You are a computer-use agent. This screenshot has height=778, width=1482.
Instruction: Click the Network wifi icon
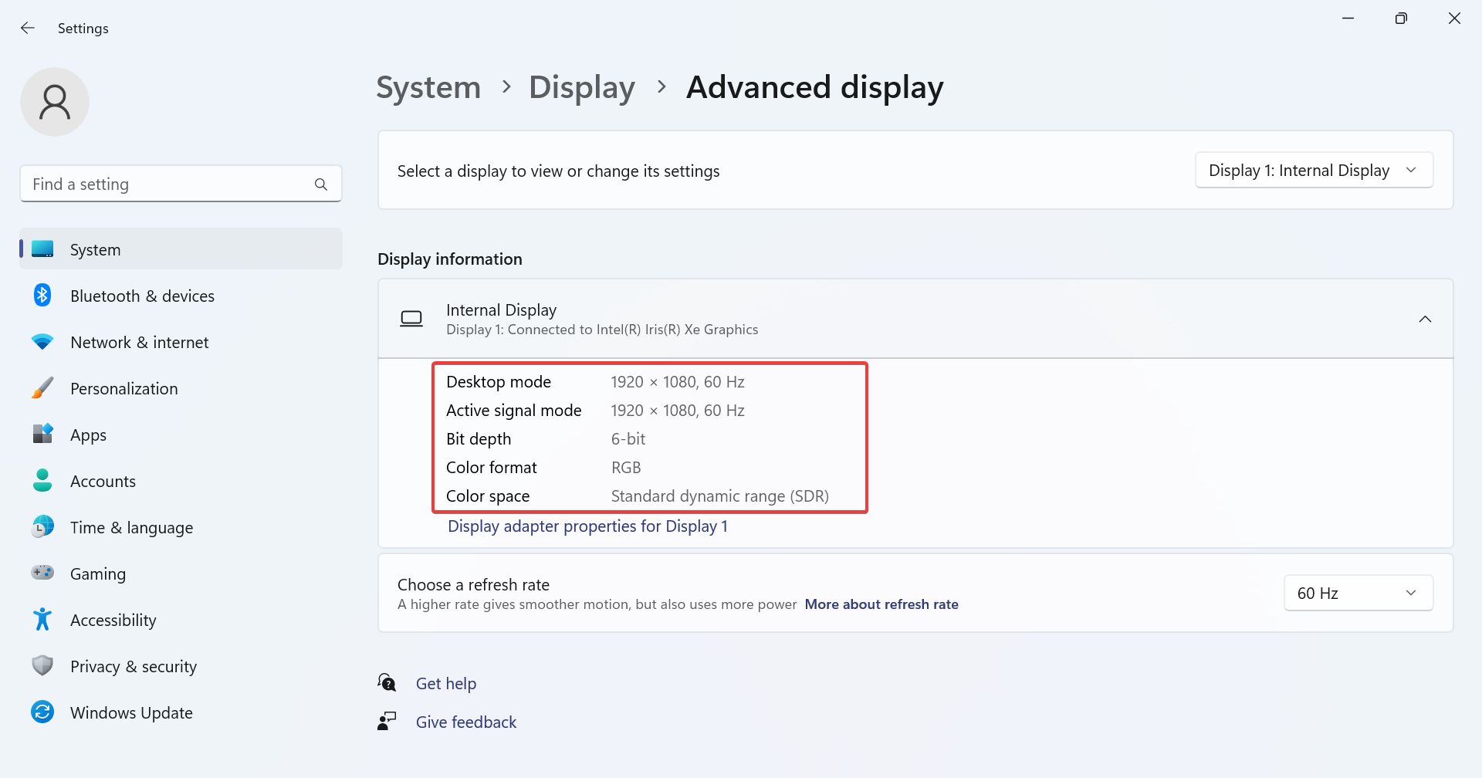point(42,342)
